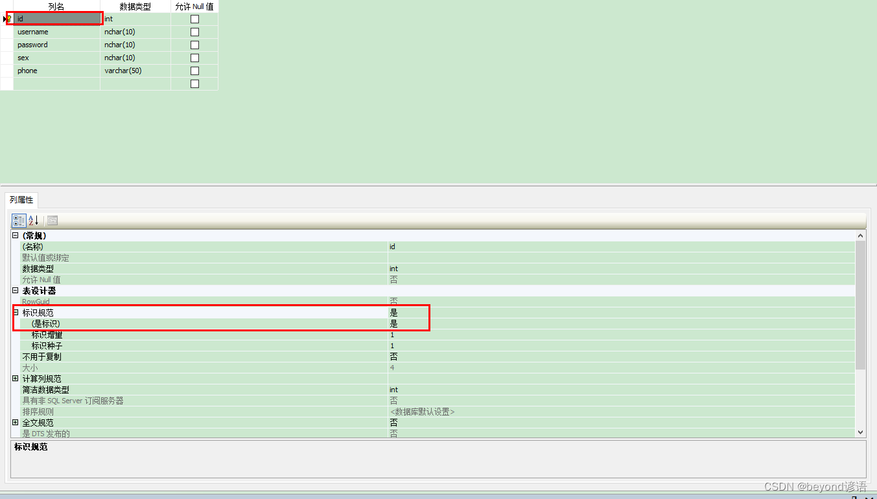Collapse the (常规) property category

pyautogui.click(x=16, y=236)
